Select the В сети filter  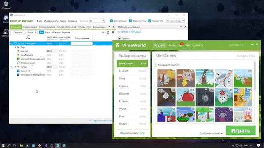(47, 32)
